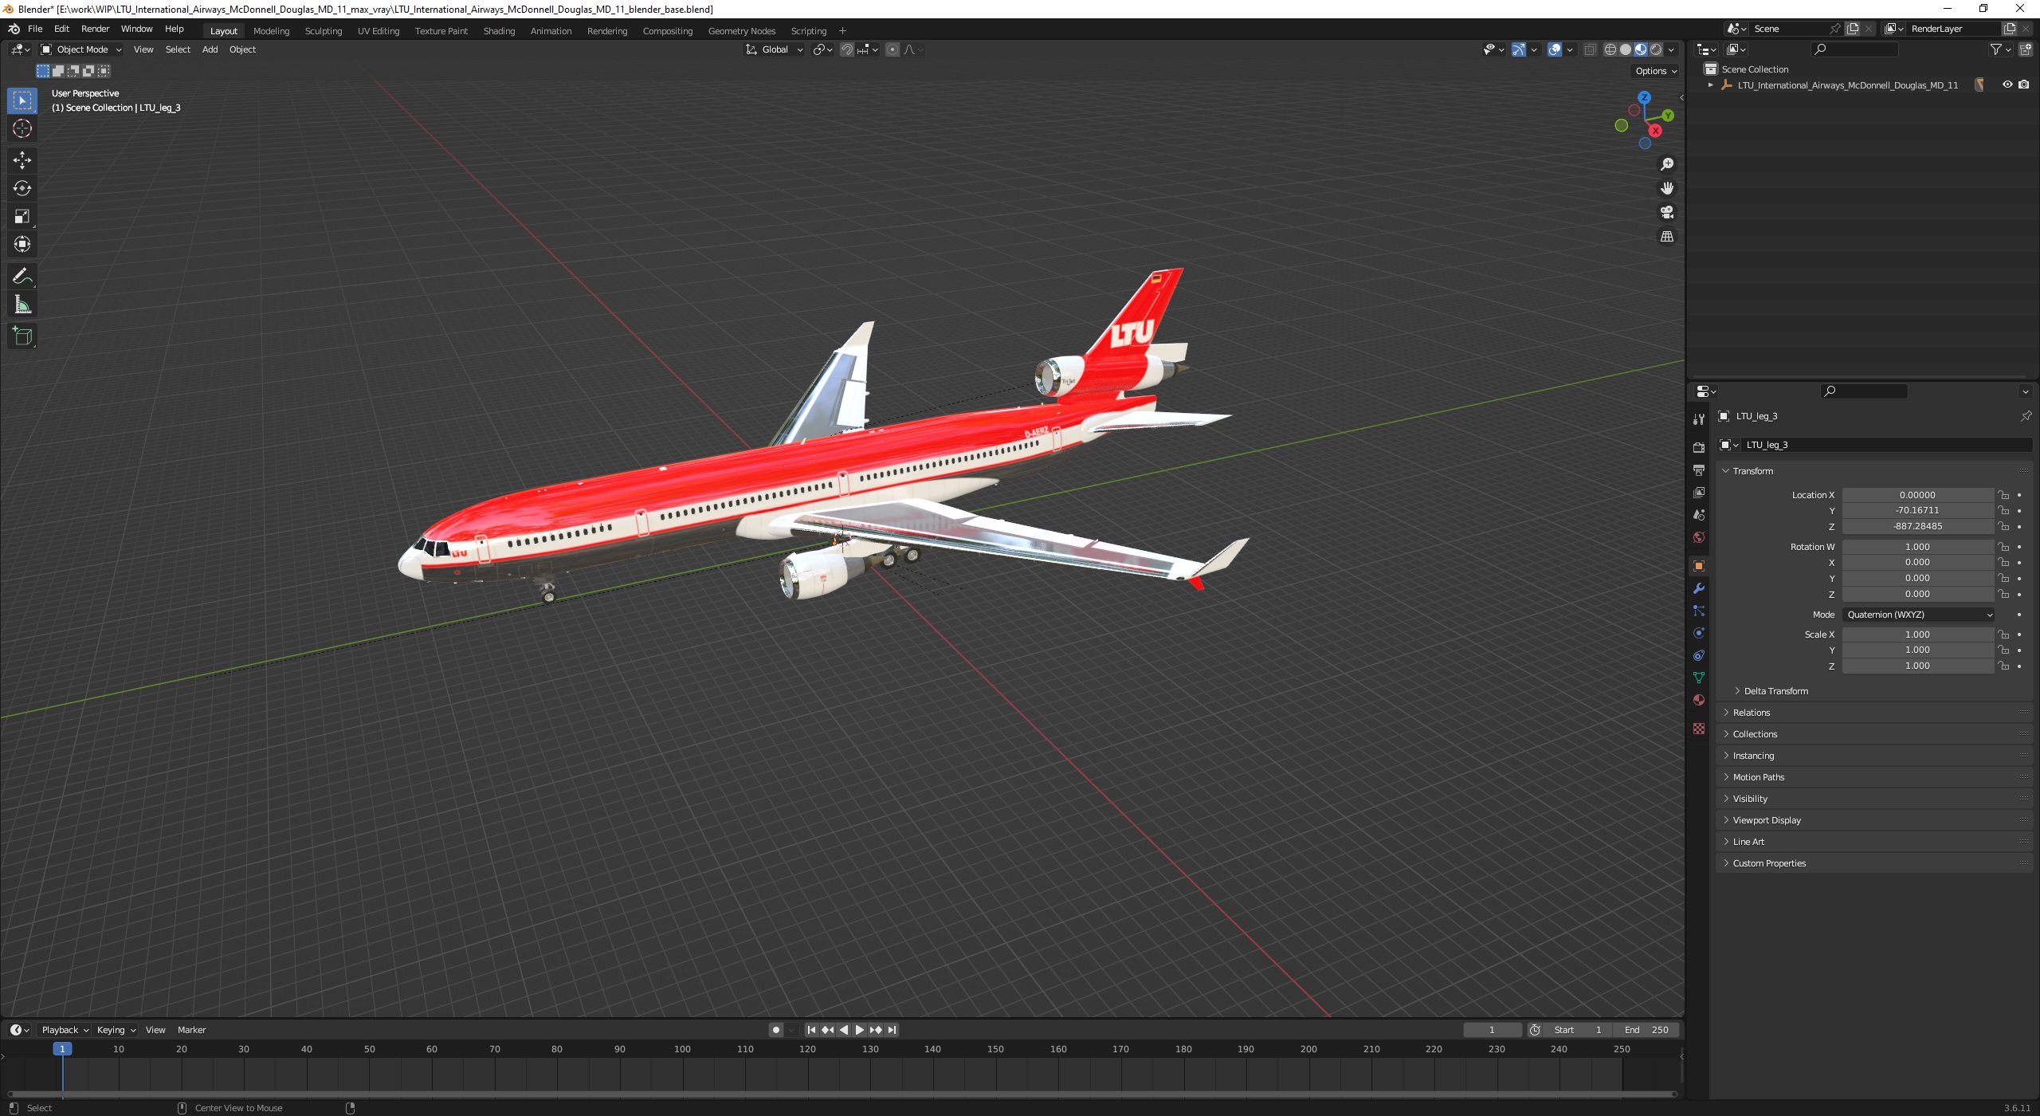Select the Cursor tool in the left toolbar
Viewport: 2040px width, 1116px height.
click(22, 128)
